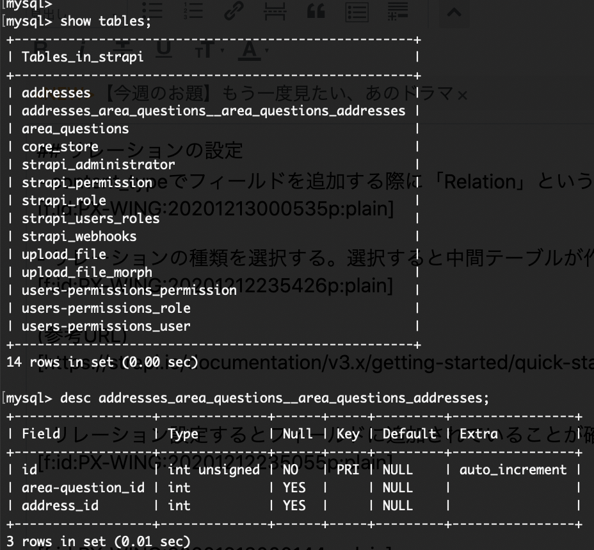Open the font color dropdown arrow
This screenshot has width=594, height=550.
pyautogui.click(x=267, y=51)
